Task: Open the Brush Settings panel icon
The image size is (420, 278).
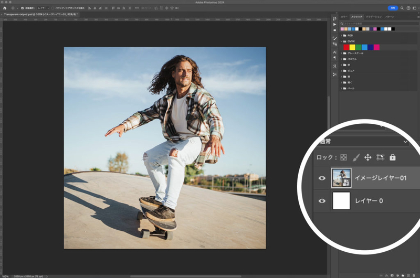Action: (x=334, y=38)
